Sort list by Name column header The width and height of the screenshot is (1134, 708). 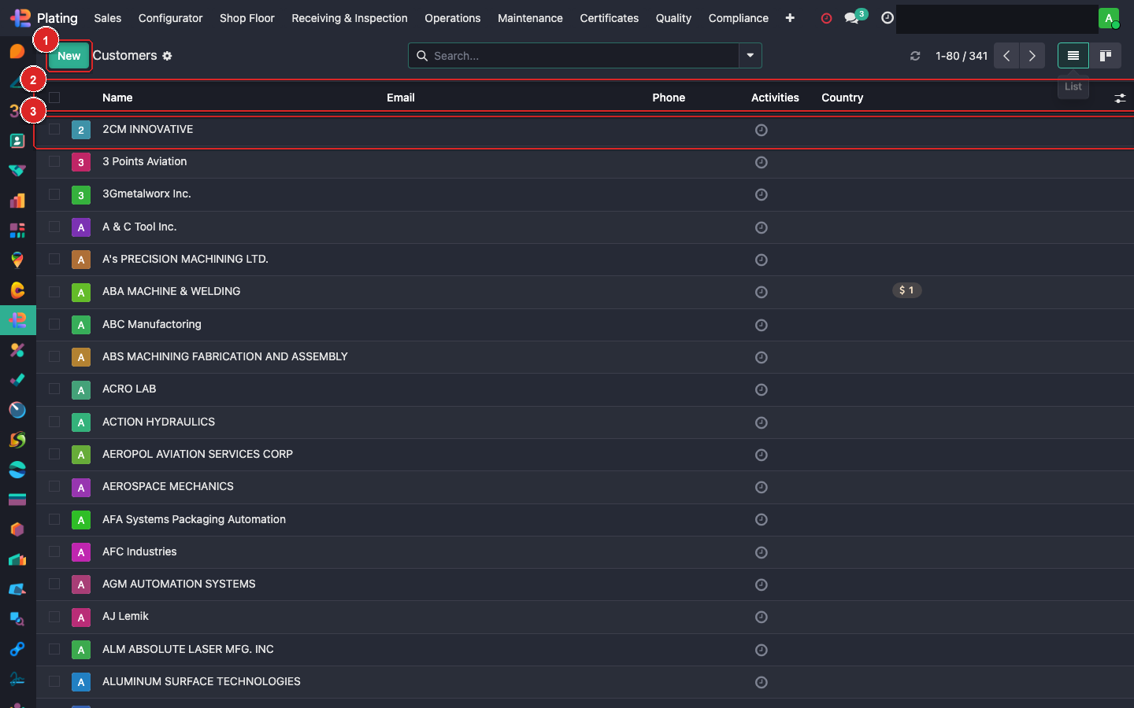tap(117, 98)
